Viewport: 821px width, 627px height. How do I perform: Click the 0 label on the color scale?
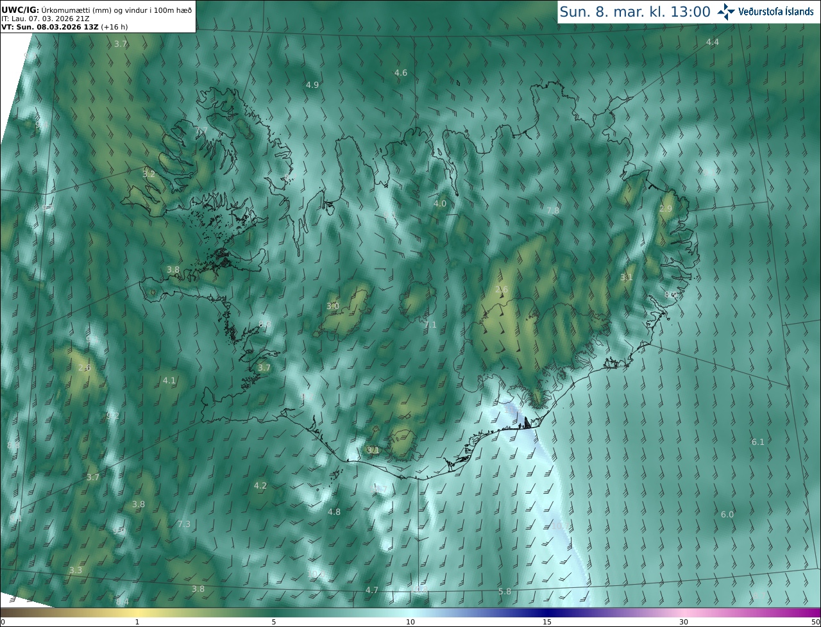pos(2,622)
